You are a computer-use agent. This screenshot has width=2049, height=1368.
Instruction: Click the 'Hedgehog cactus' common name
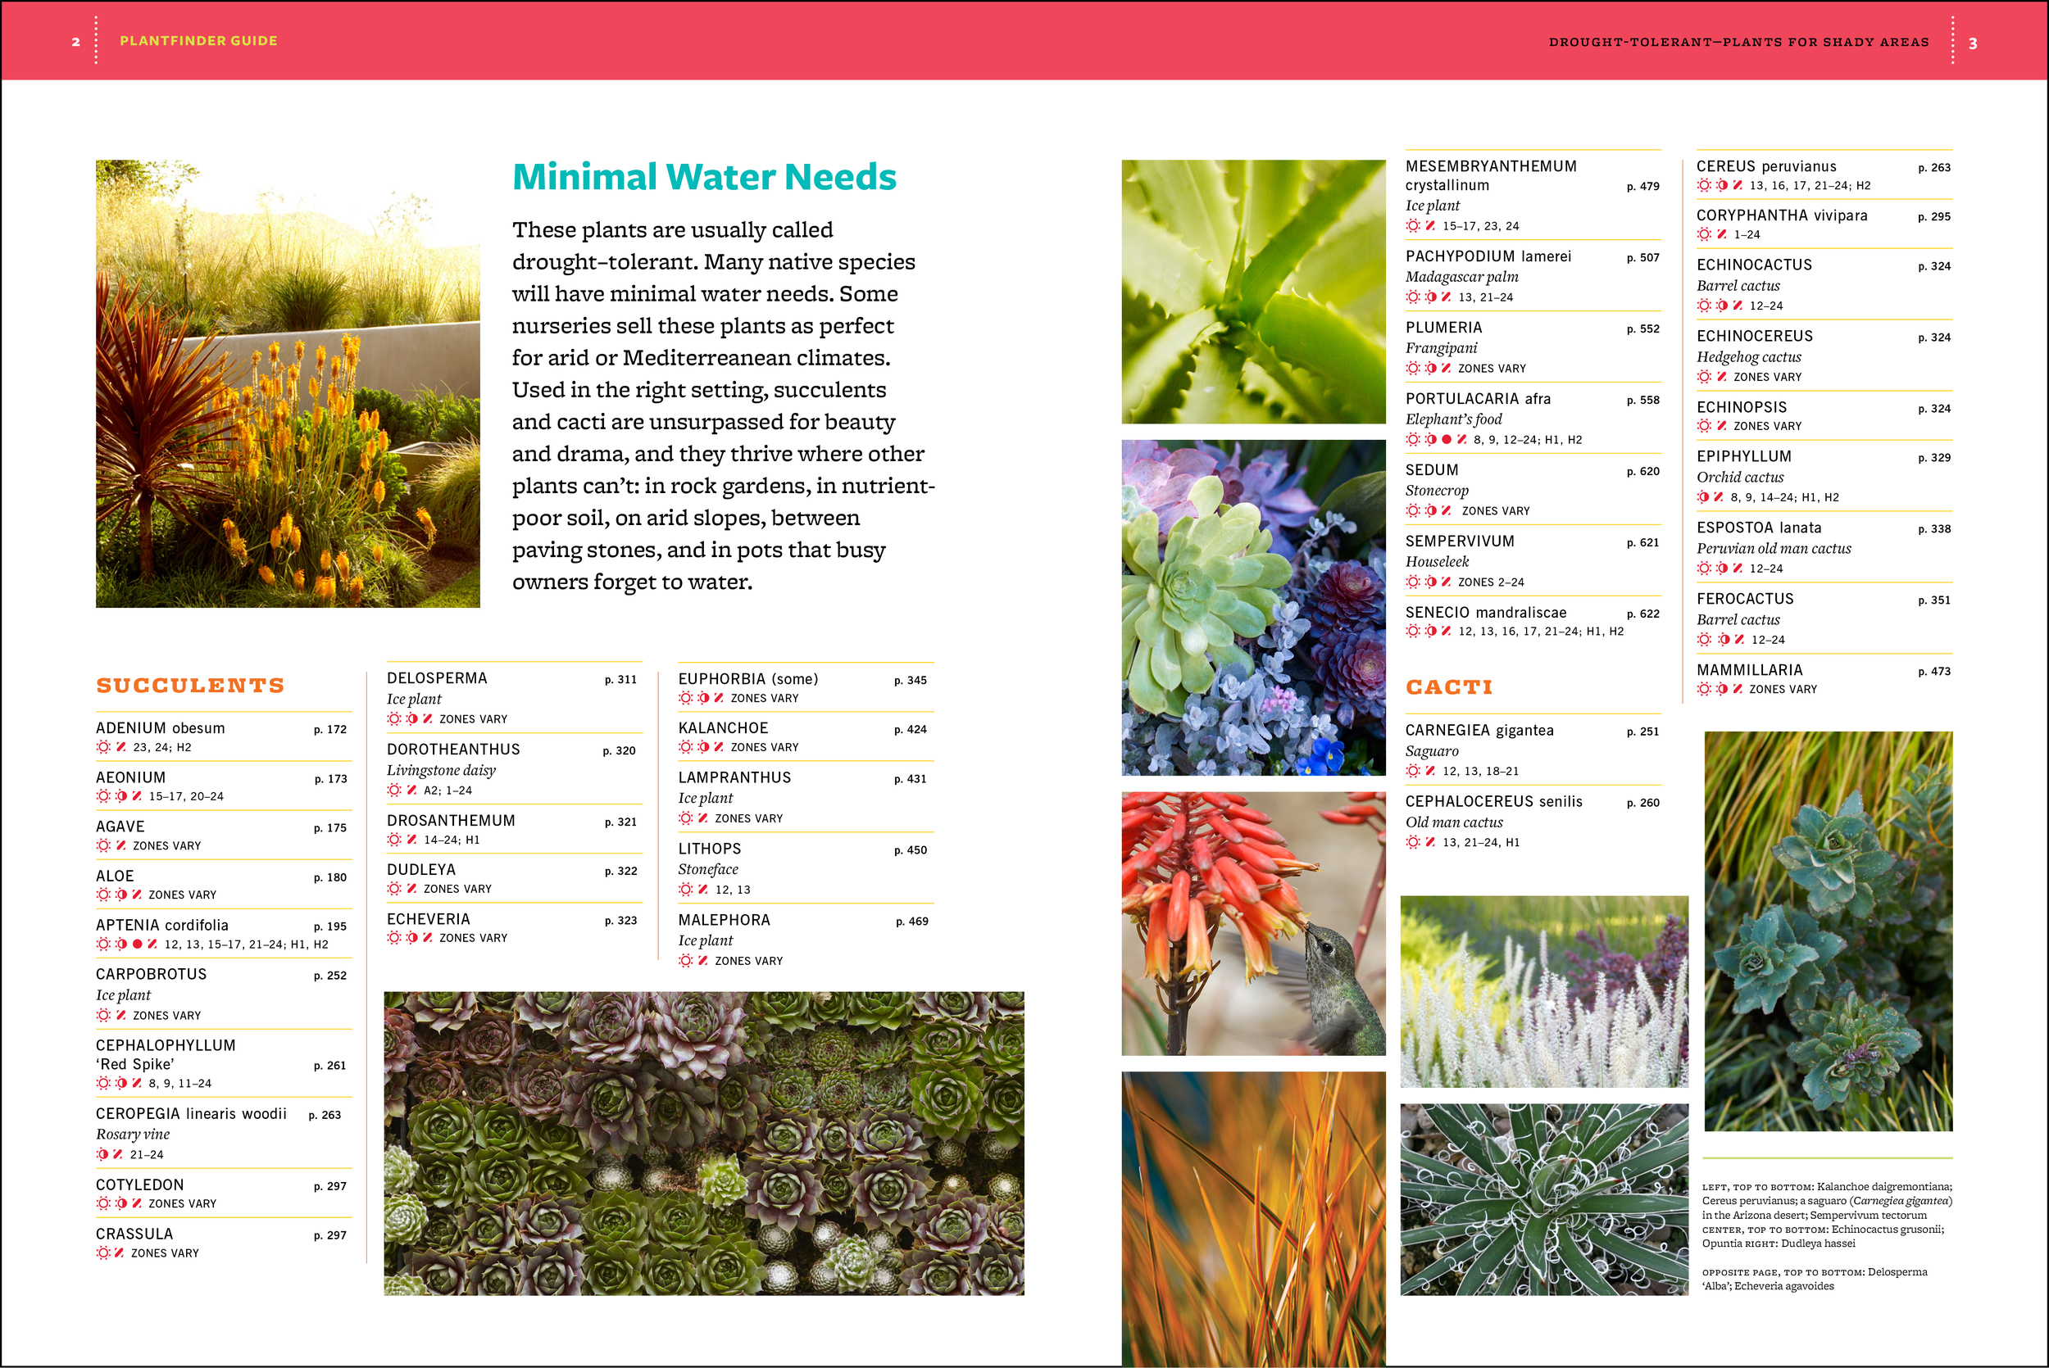1750,357
